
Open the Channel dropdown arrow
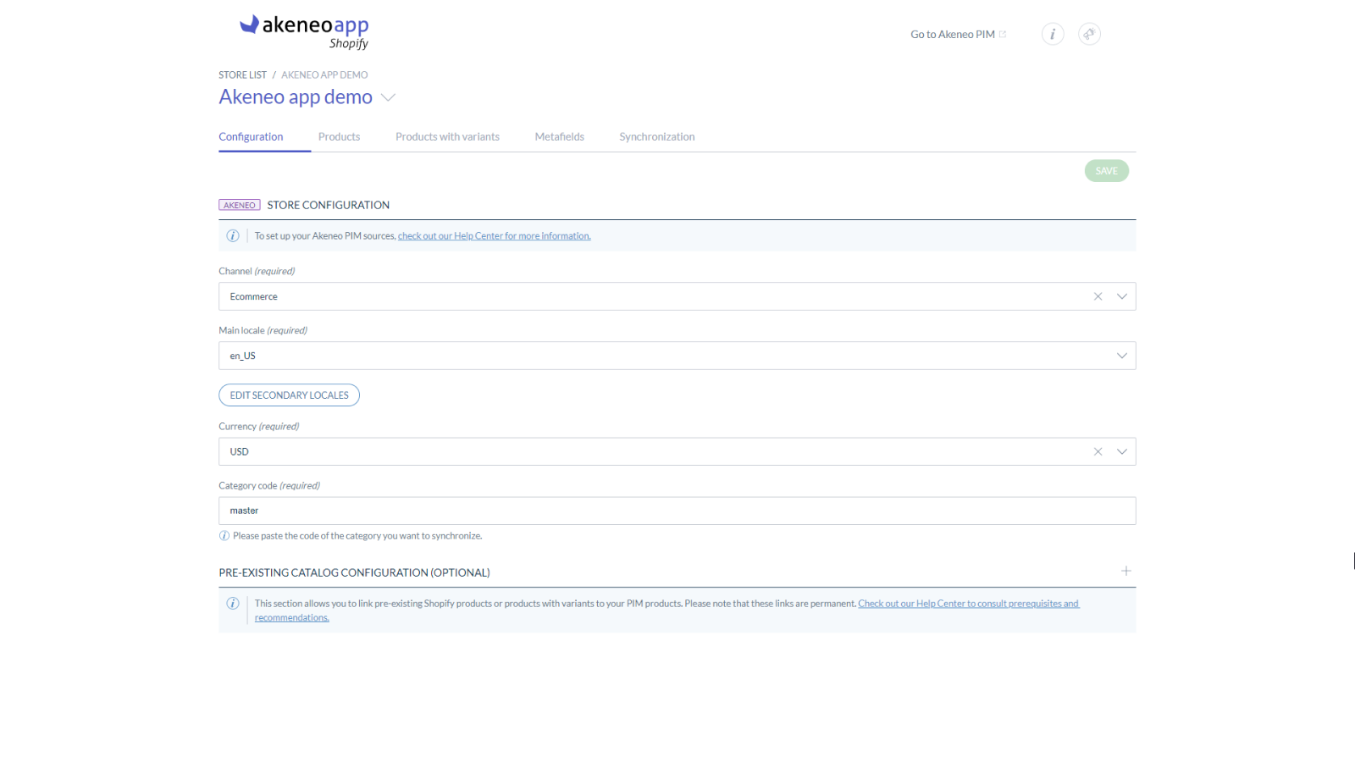(1122, 296)
